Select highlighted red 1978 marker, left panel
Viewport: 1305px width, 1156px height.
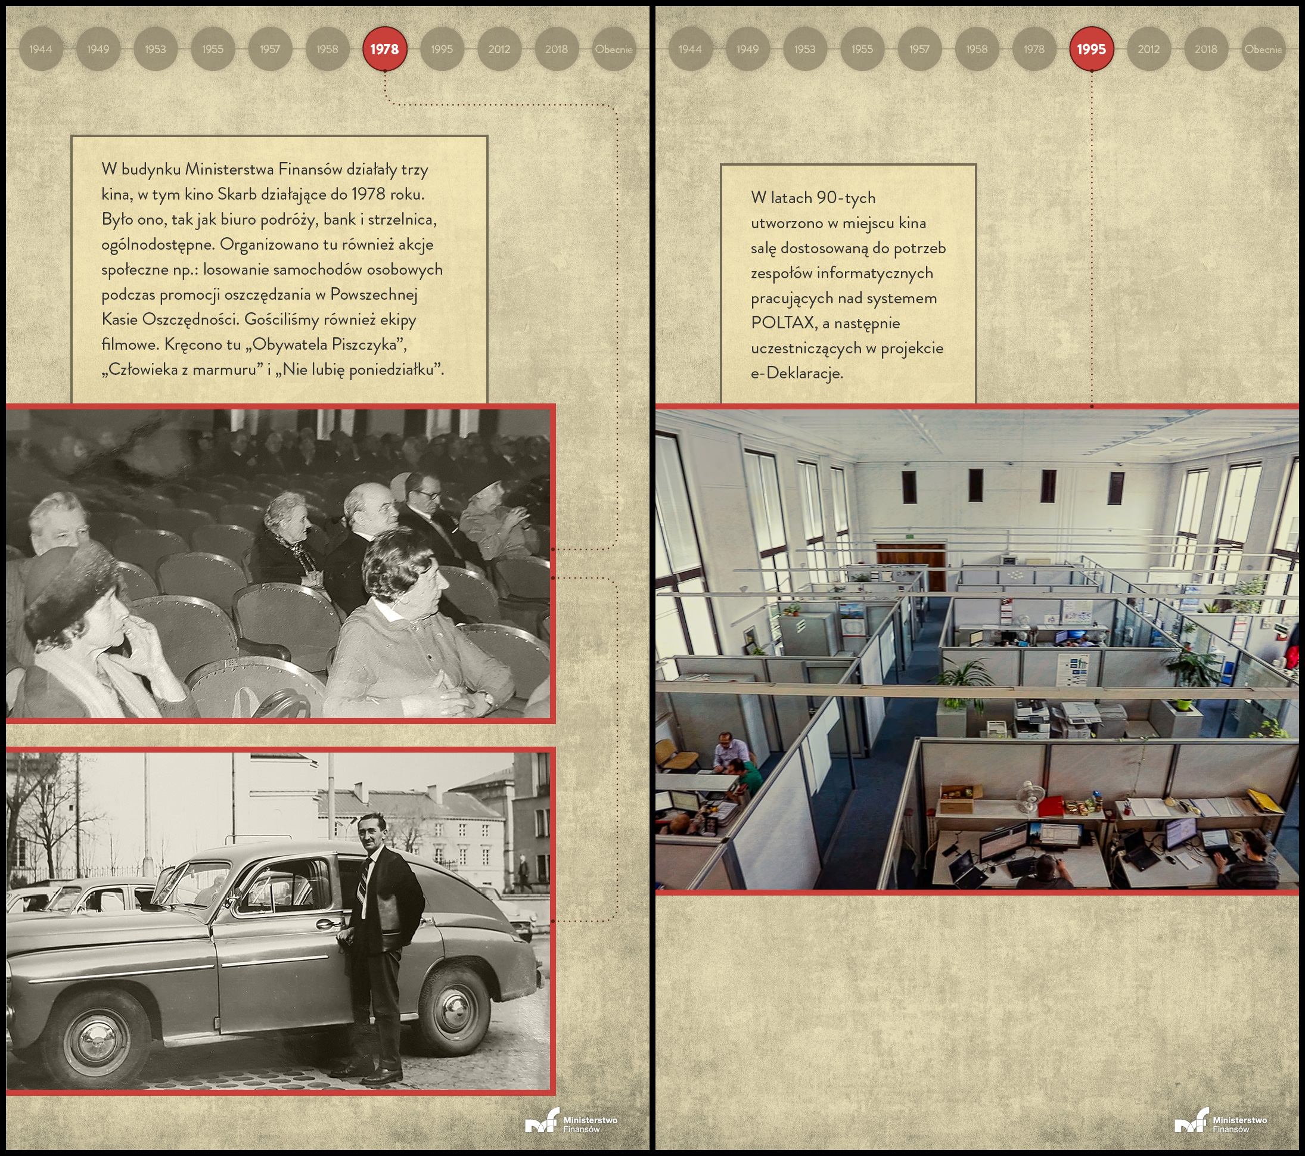click(384, 49)
